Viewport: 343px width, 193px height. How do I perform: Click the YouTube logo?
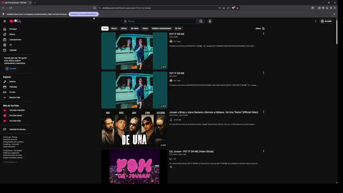click(x=15, y=21)
